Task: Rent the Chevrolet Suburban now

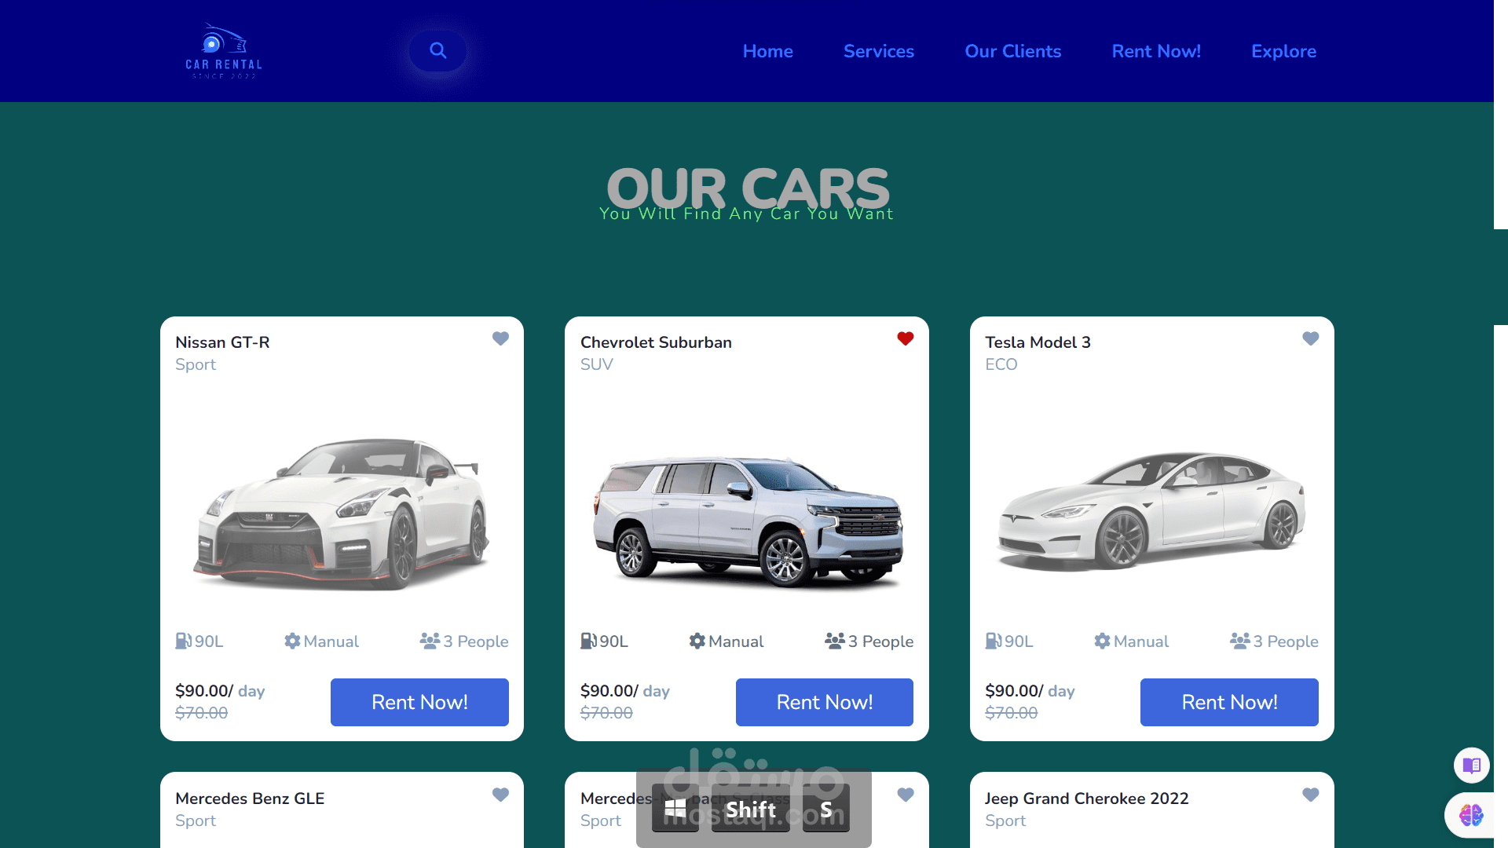Action: pyautogui.click(x=824, y=702)
